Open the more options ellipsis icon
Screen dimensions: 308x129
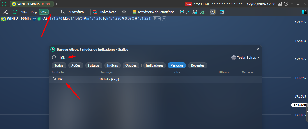[x=286, y=4]
